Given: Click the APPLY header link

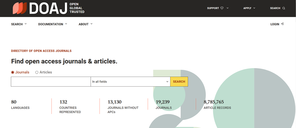Looking at the screenshot, I should pos(247,8).
